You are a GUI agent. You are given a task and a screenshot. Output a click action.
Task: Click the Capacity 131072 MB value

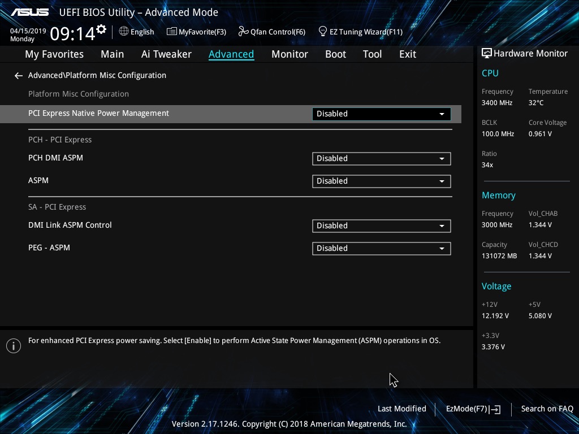pos(499,256)
